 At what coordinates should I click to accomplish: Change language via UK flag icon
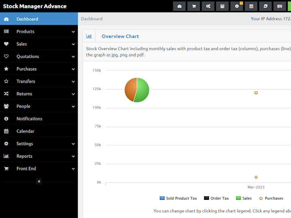tap(280, 6)
